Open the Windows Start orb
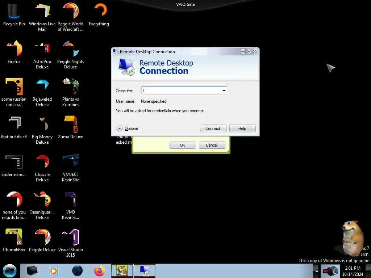Viewport: 371px width, 278px height. pos(10,271)
